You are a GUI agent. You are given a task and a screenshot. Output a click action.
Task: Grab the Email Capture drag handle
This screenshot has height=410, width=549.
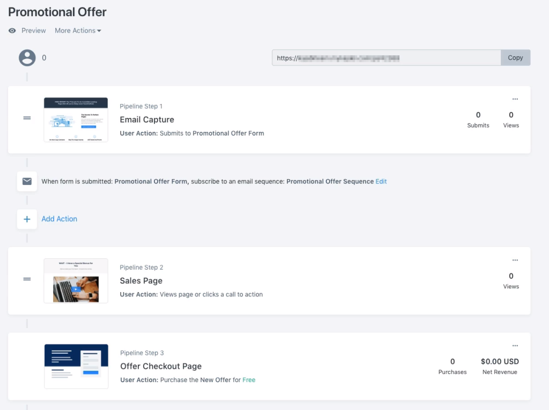tap(27, 118)
